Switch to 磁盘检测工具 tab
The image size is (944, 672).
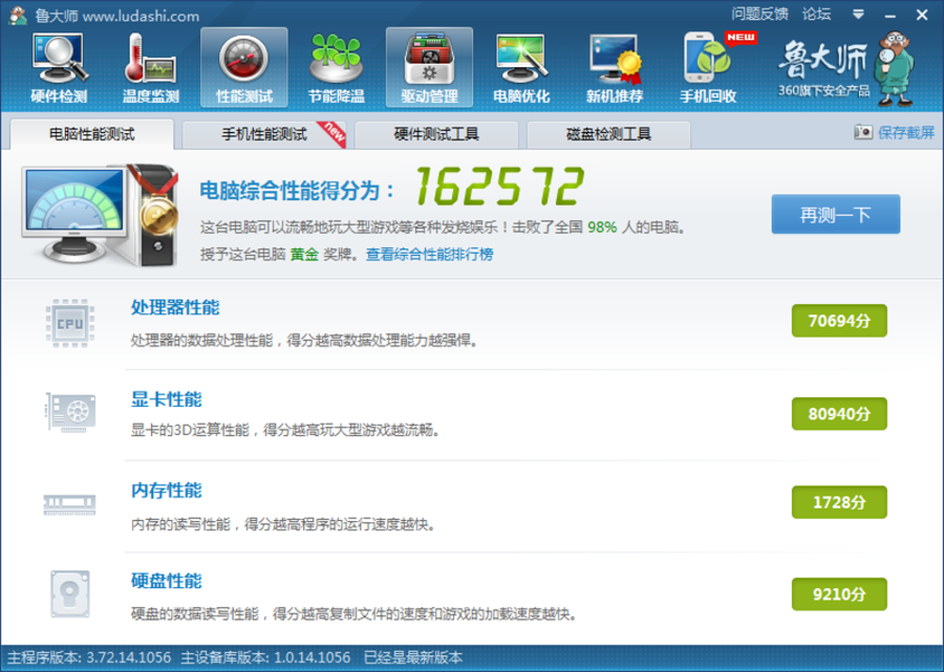point(609,134)
